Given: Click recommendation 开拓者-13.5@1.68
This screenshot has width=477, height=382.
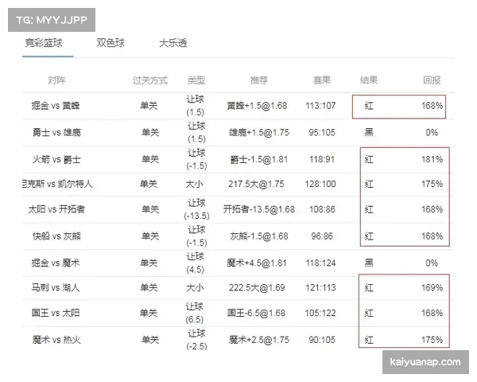Looking at the screenshot, I should 259,209.
